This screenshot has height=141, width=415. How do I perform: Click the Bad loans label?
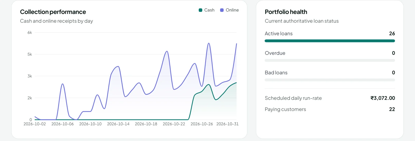276,73
